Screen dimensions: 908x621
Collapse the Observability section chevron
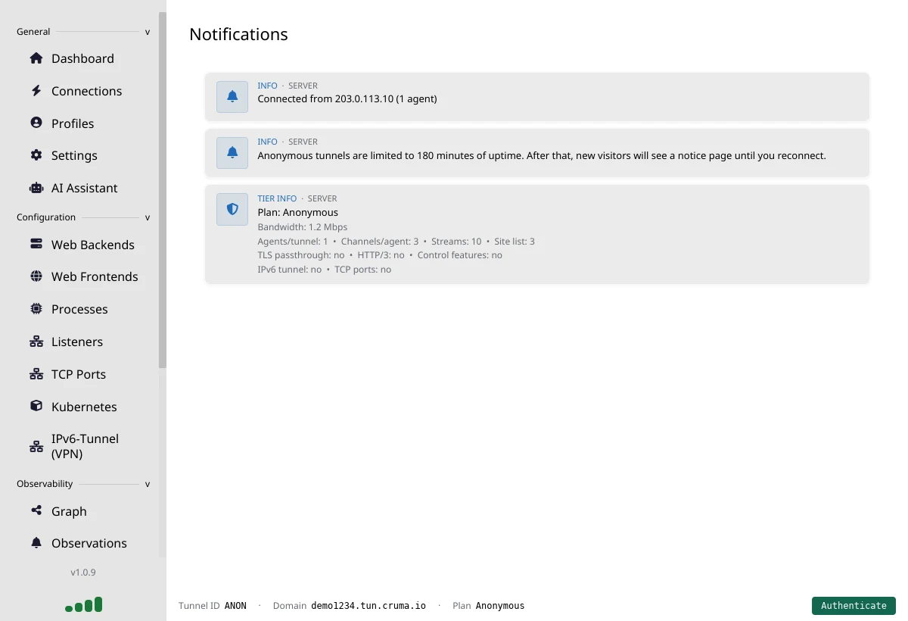[148, 484]
